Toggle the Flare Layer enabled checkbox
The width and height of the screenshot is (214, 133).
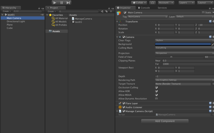(x=124, y=103)
